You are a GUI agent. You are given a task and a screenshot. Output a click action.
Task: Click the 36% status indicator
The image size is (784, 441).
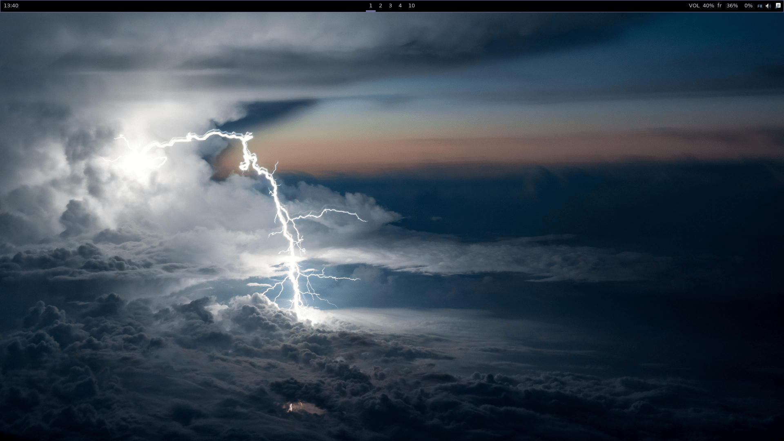[x=732, y=6]
